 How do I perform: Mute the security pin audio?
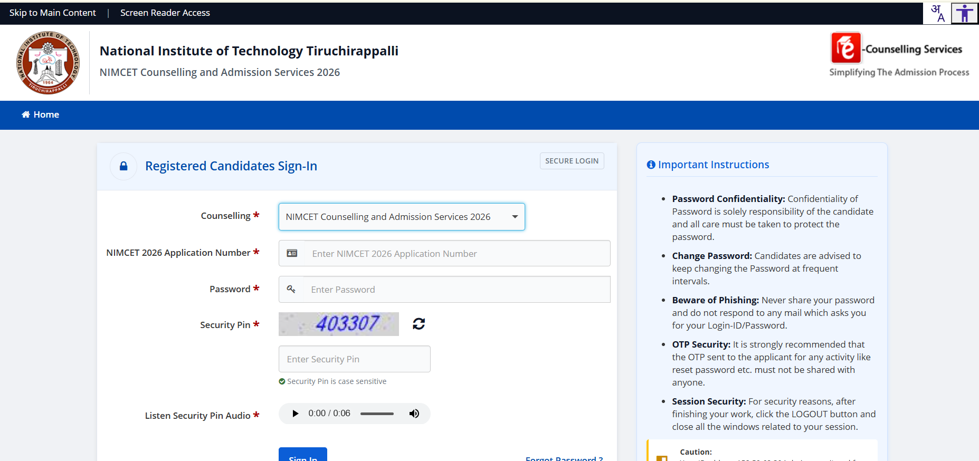(414, 414)
